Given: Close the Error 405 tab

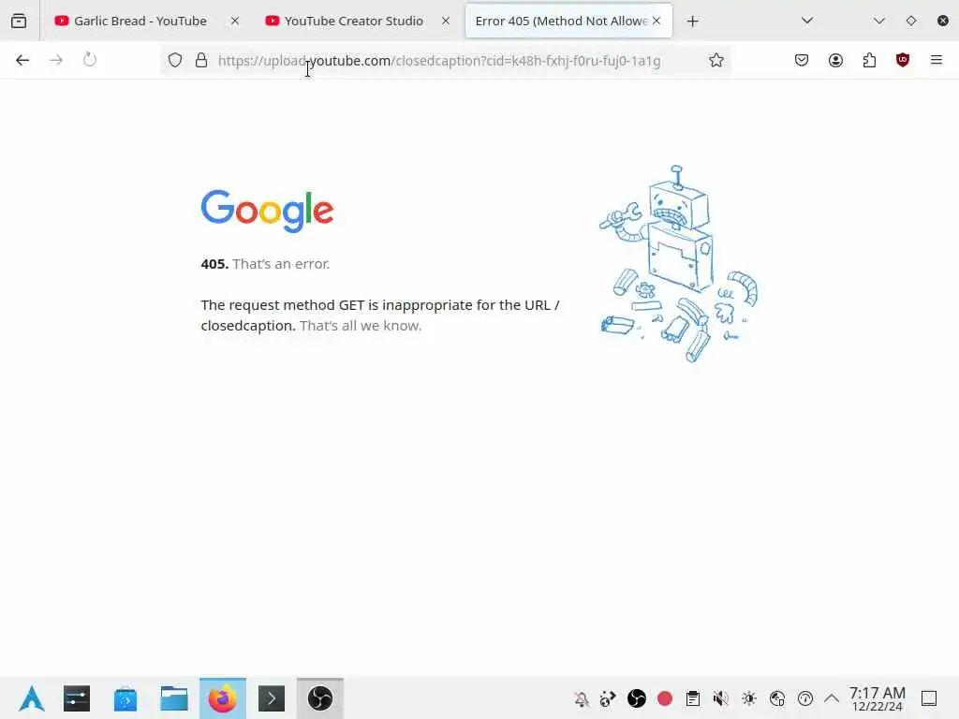Looking at the screenshot, I should tap(657, 21).
